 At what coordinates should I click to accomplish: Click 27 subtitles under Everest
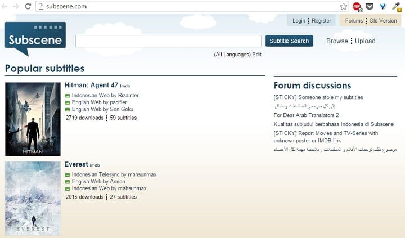coord(123,197)
